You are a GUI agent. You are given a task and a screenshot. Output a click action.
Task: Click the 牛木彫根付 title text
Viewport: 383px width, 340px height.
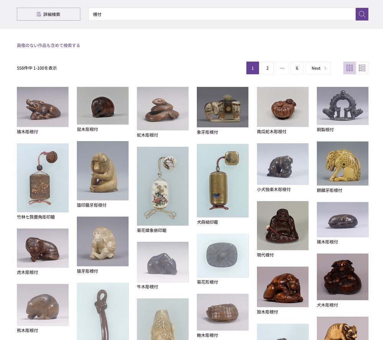tap(147, 286)
